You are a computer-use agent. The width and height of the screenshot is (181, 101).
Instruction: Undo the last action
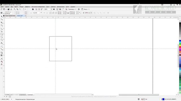pos(24,9)
